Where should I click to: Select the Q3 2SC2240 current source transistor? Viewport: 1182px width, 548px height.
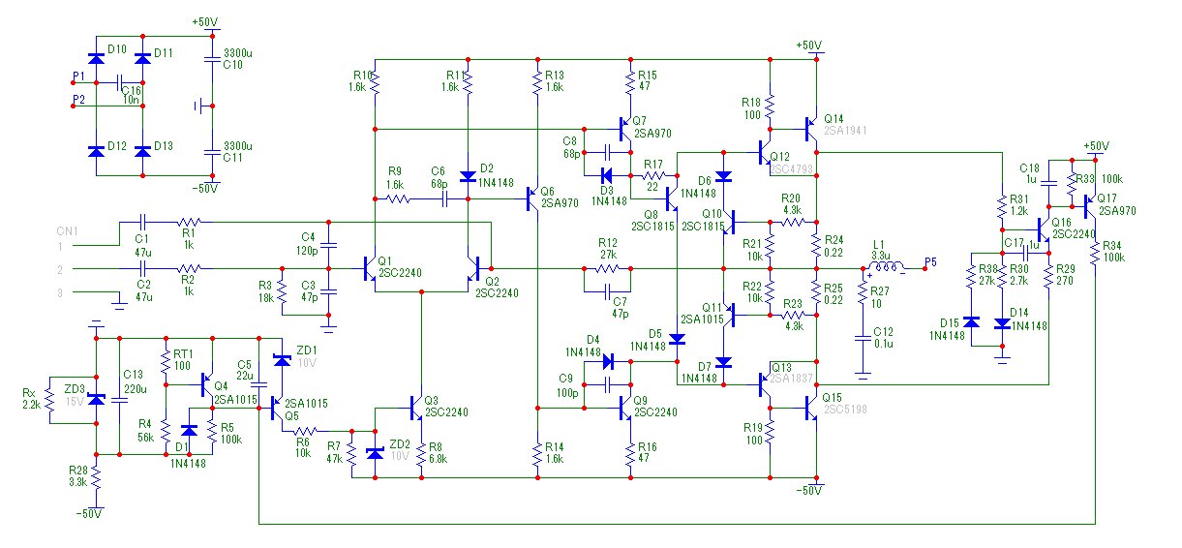tap(416, 409)
